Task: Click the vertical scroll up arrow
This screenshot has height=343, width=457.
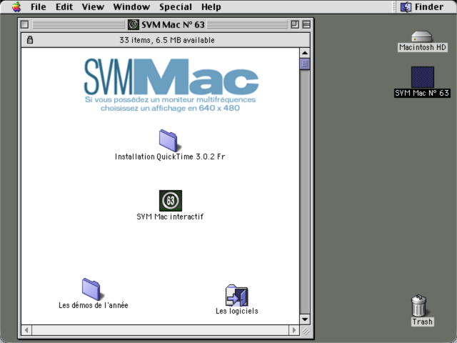Action: click(305, 53)
